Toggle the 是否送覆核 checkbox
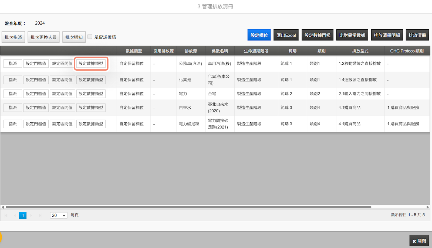432x248 pixels. click(90, 37)
